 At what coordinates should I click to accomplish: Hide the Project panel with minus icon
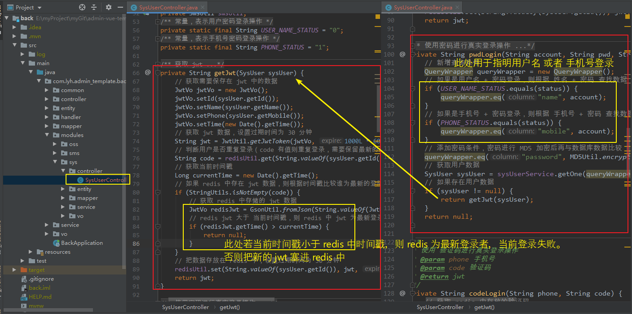coord(120,7)
